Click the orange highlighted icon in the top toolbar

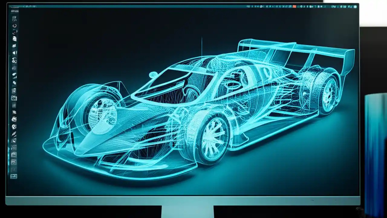click(x=294, y=6)
